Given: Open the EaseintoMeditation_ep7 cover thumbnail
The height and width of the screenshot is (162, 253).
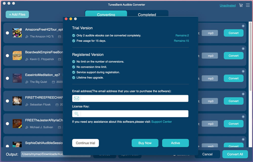Looking at the screenshot, I should (x=17, y=78).
